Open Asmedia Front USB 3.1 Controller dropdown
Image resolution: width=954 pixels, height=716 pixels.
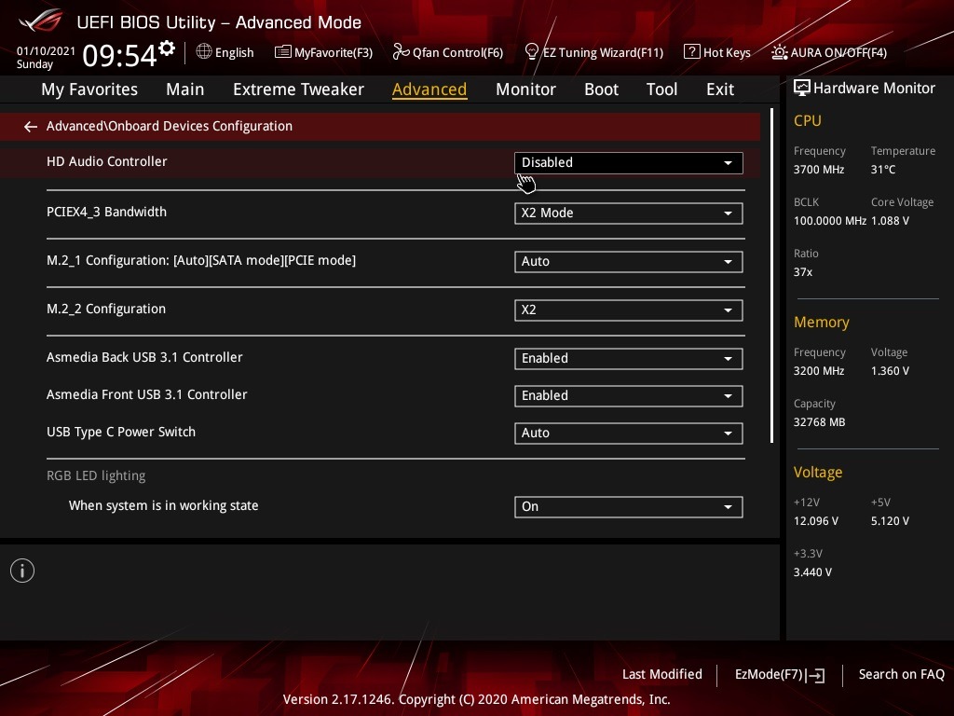(x=629, y=395)
